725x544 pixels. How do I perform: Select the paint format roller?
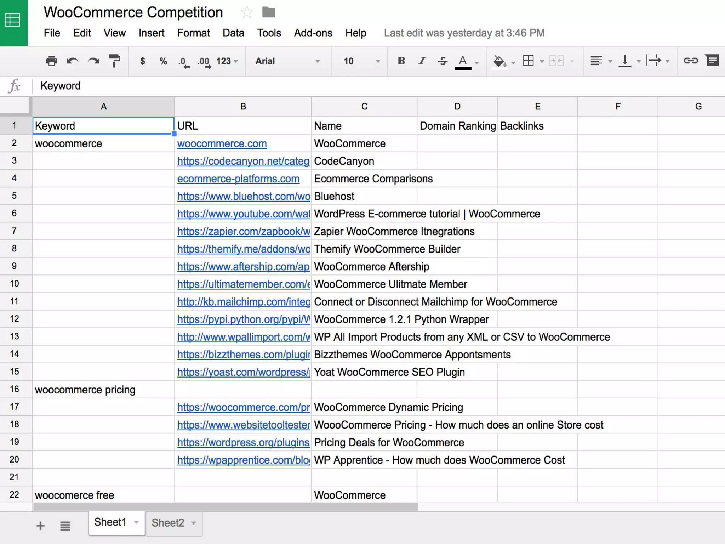click(x=114, y=61)
